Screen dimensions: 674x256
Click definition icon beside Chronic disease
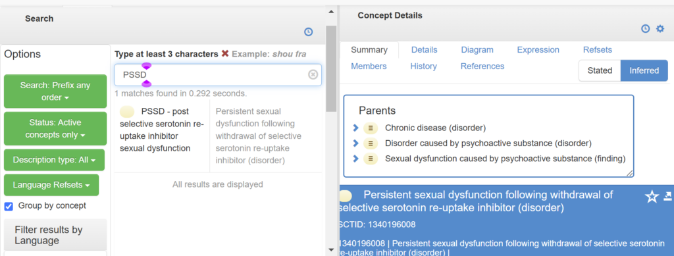pos(370,128)
